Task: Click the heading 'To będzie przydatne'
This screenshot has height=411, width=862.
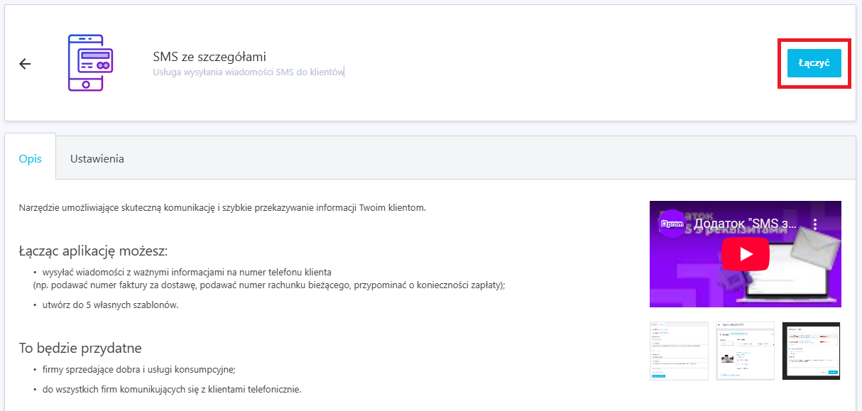Action: coord(80,348)
